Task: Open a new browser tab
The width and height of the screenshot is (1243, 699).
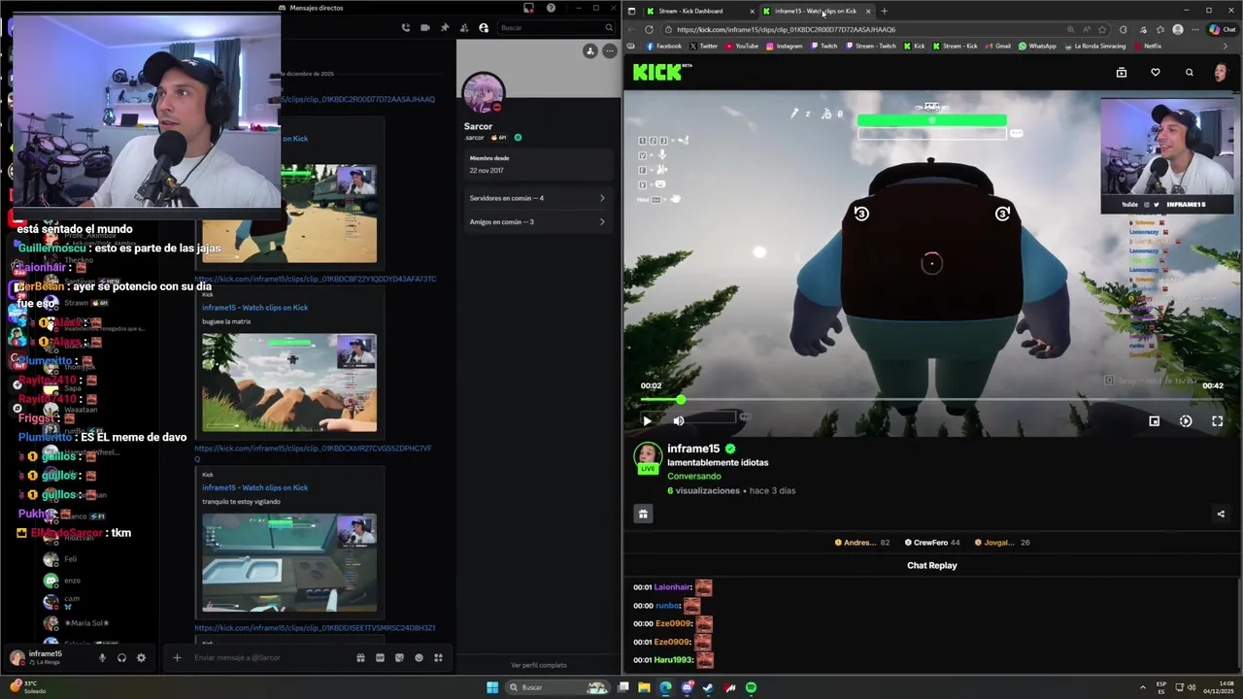Action: (x=884, y=11)
